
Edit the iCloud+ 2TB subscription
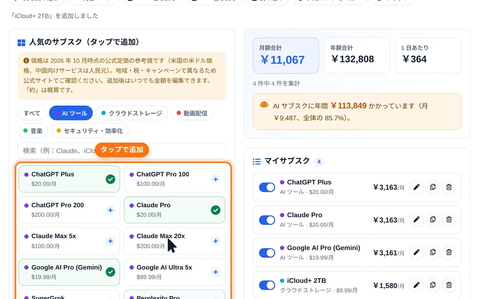pos(416,285)
